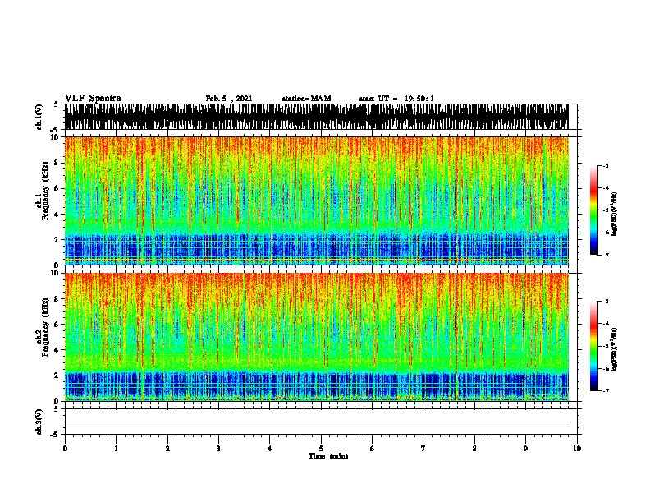
Task: Click the 'station=MAM' label
Action: click(306, 99)
